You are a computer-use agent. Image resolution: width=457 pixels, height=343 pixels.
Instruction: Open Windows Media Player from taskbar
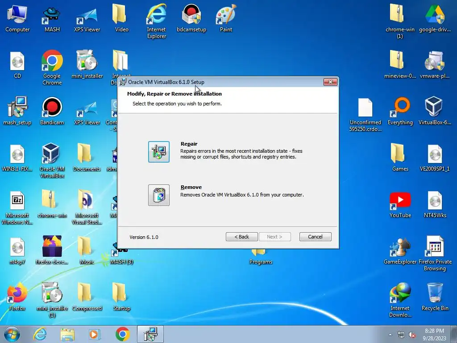95,334
